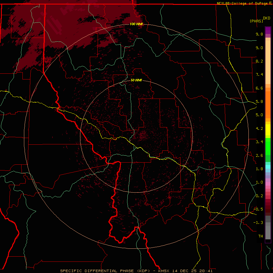
Task: Click the 5.8 value on the color scale
Action: [x=259, y=102]
